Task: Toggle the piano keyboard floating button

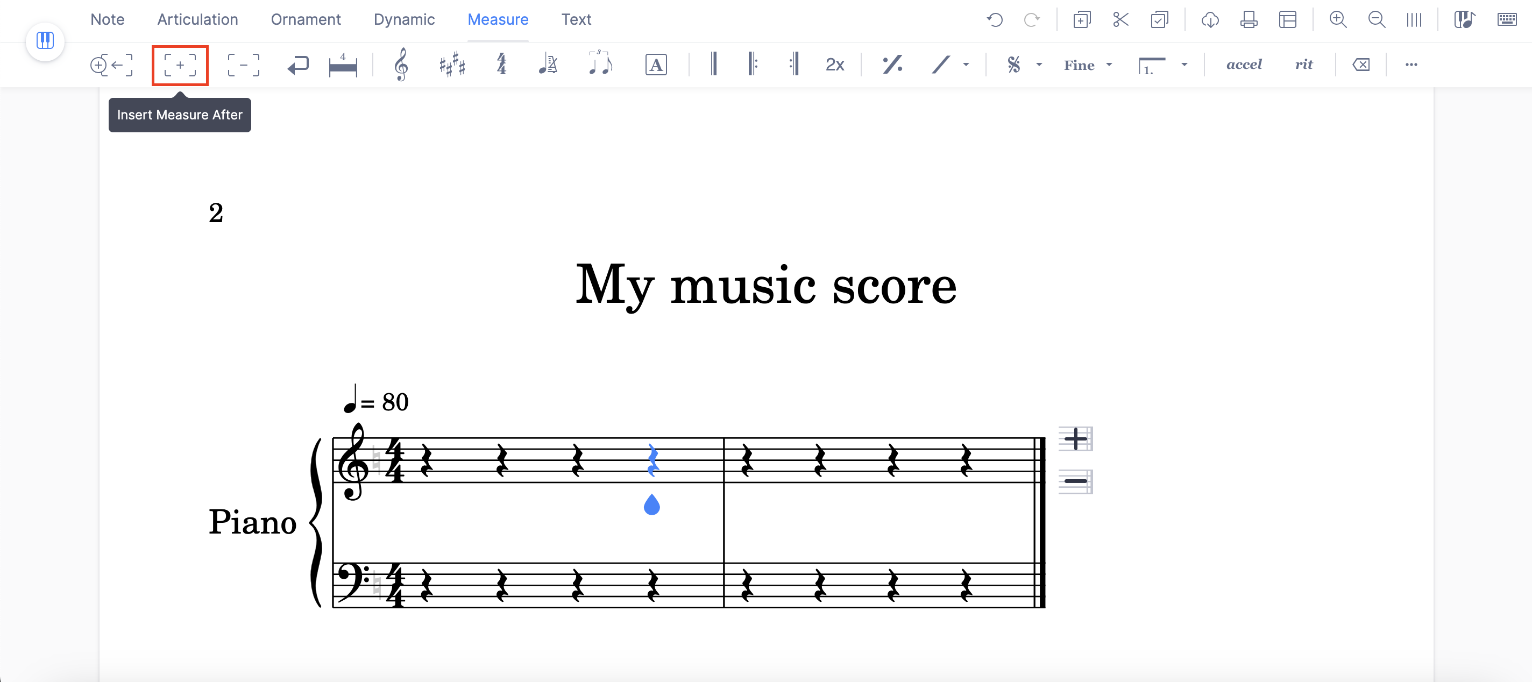Action: (x=45, y=41)
